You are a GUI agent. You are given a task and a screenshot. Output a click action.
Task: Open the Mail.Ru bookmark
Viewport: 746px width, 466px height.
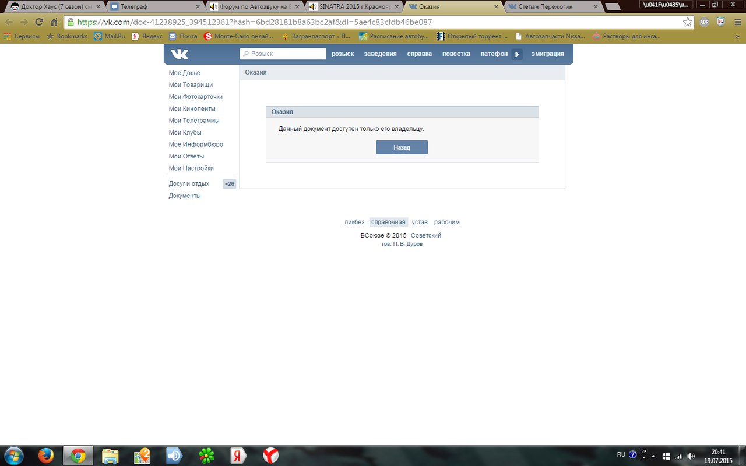coord(110,36)
